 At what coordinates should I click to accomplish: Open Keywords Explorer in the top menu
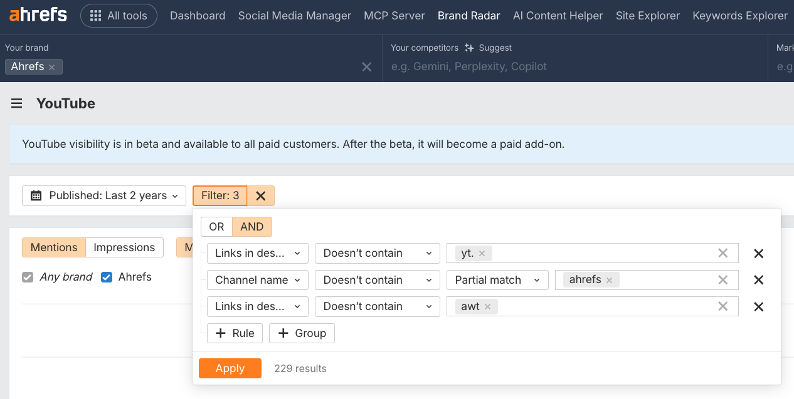(740, 15)
